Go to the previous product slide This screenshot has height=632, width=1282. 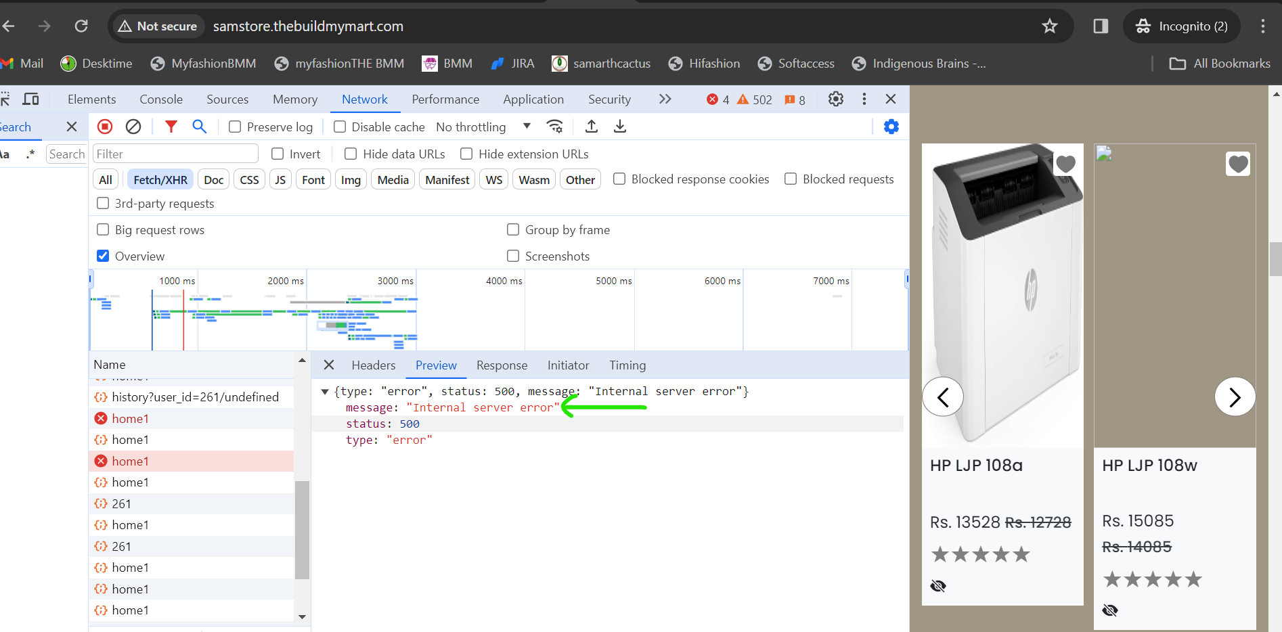[943, 397]
